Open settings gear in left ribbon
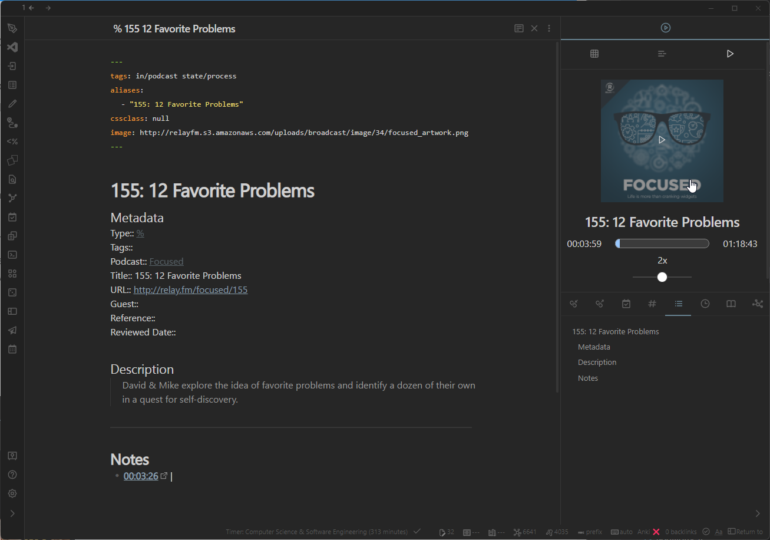 [12, 493]
